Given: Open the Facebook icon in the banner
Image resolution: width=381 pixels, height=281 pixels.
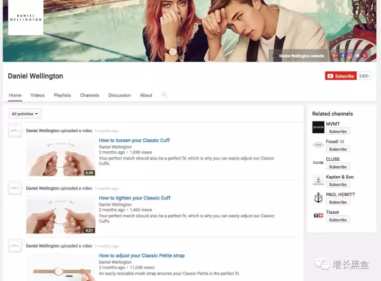Looking at the screenshot, I should [x=343, y=56].
